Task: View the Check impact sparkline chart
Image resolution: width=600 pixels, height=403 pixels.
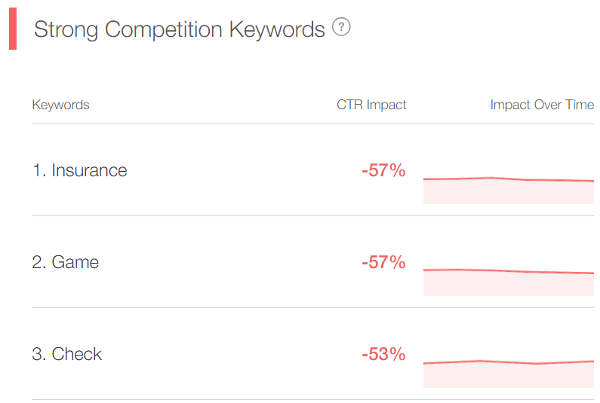Action: click(509, 374)
